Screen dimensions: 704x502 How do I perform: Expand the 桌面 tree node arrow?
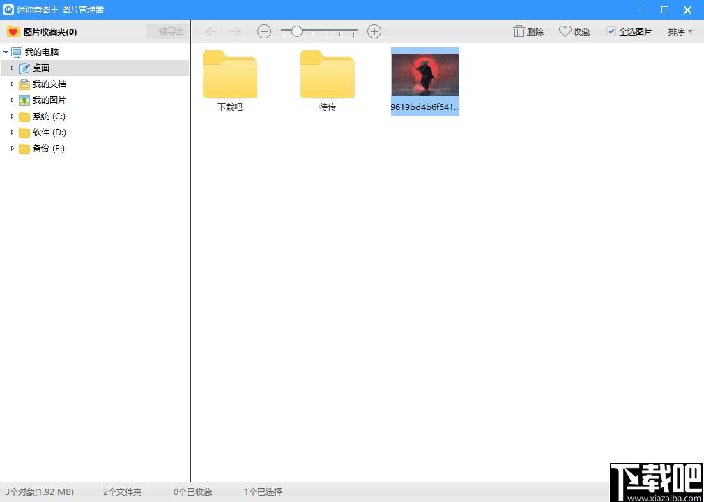pos(12,68)
